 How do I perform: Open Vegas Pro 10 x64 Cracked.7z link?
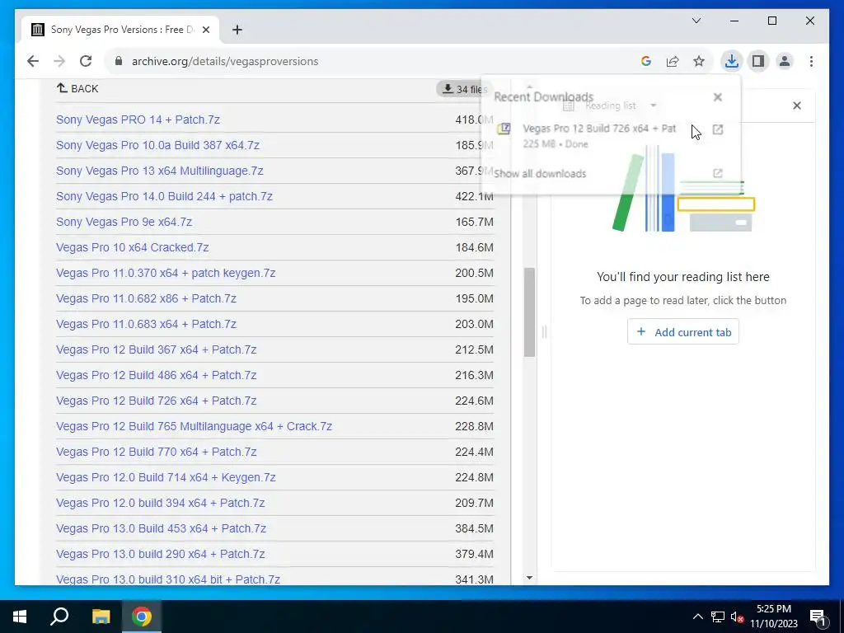click(133, 247)
